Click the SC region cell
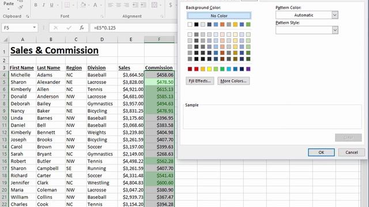The height and width of the screenshot is (207, 369). tap(76, 132)
